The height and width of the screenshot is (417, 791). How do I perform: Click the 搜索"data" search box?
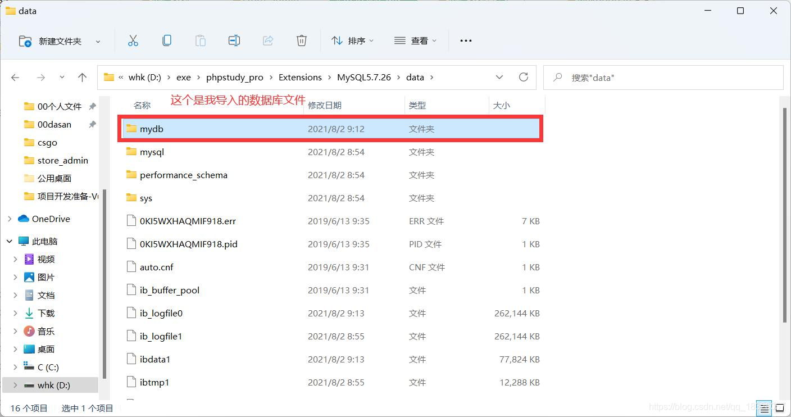[x=663, y=78]
